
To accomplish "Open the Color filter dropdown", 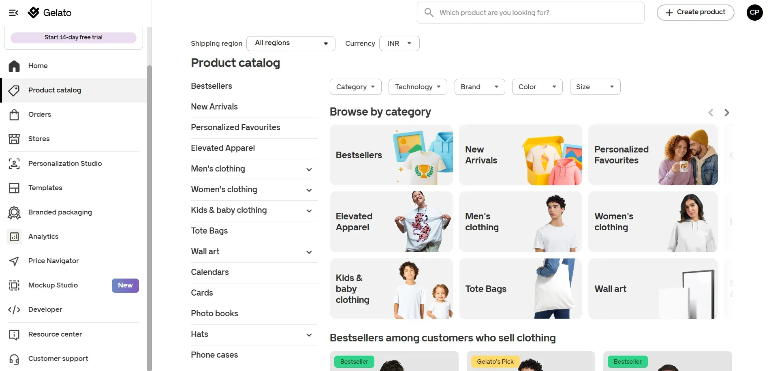I will click(x=537, y=87).
